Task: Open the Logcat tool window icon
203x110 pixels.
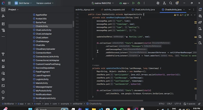Action: coord(3,60)
